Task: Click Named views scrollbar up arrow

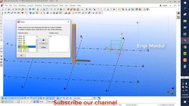Action: pos(37,37)
